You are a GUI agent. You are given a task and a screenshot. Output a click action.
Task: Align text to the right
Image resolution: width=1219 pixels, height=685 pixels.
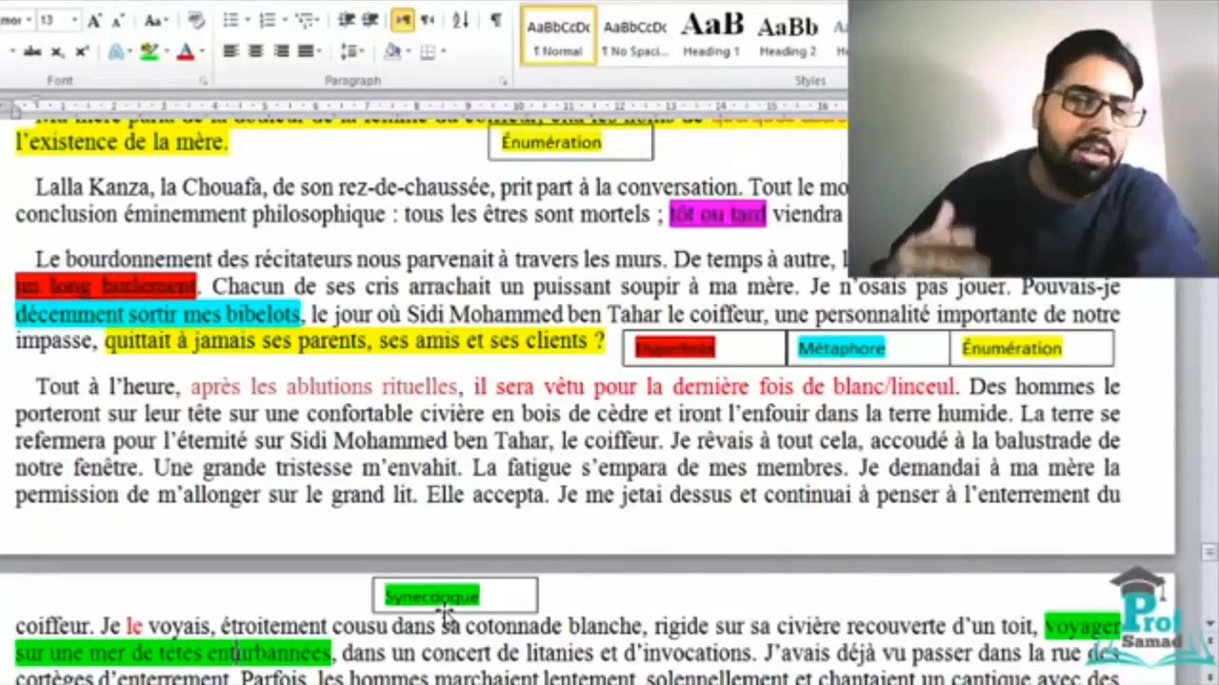click(281, 51)
